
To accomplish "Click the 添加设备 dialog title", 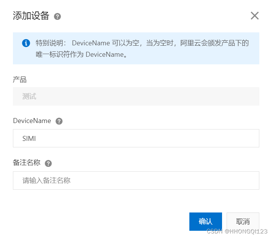I will pyautogui.click(x=31, y=16).
